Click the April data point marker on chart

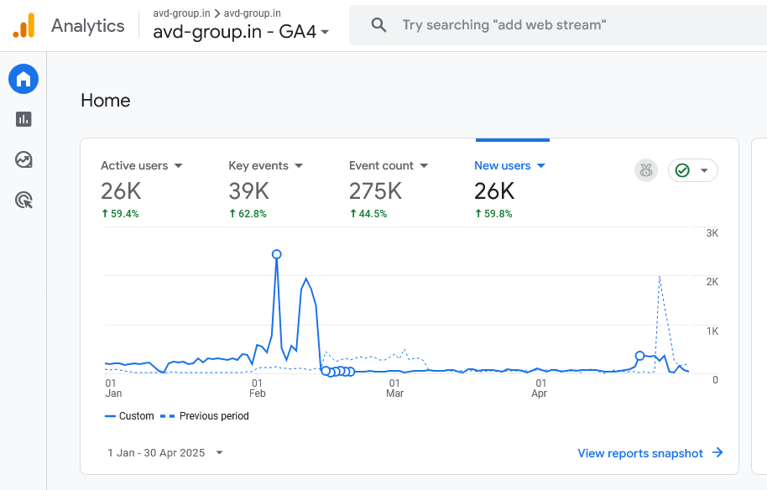[x=639, y=356]
